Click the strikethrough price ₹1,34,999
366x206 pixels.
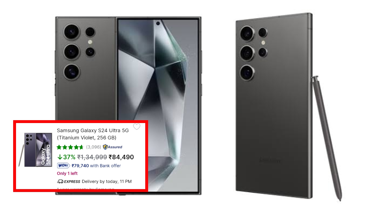pos(92,157)
